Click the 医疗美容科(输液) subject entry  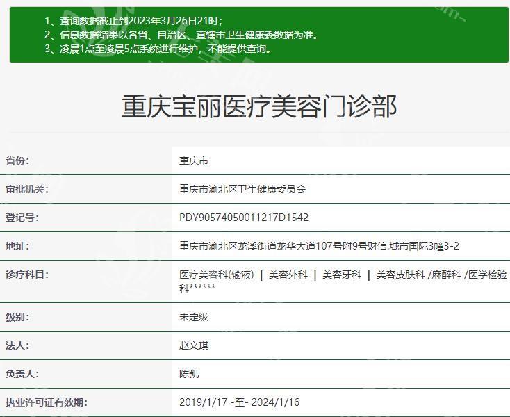click(x=216, y=275)
